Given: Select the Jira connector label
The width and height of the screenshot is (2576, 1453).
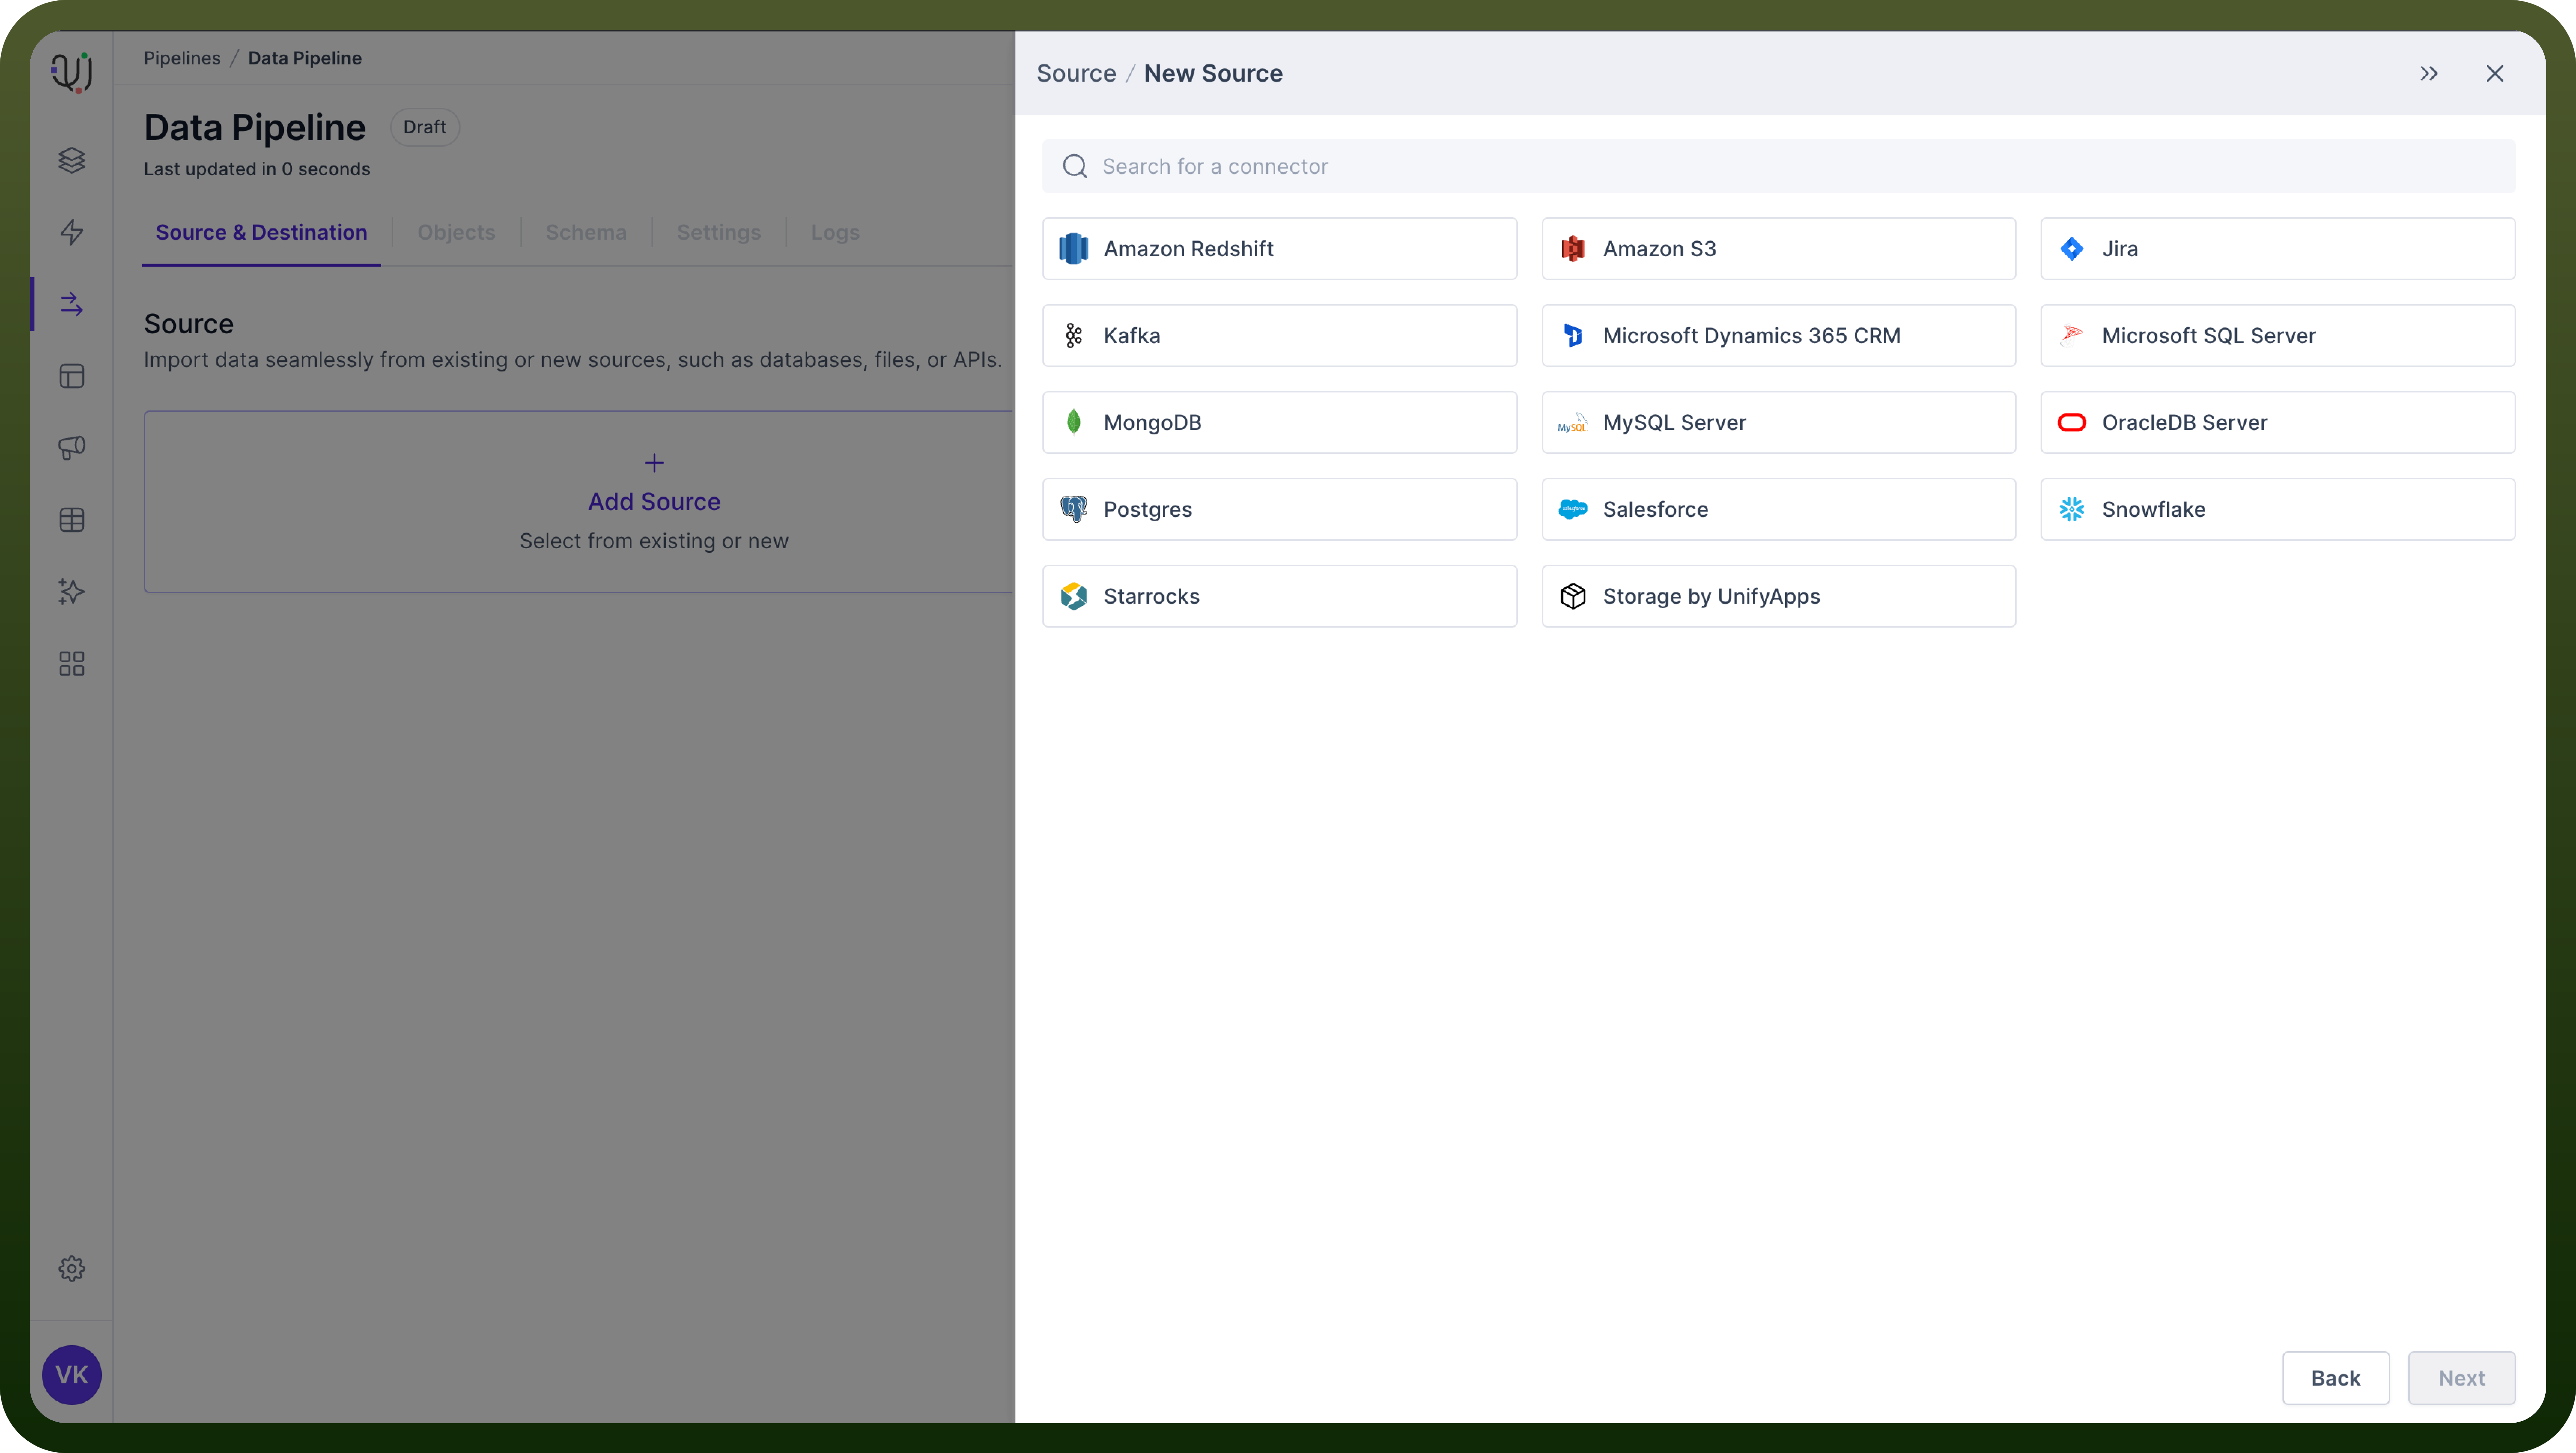Looking at the screenshot, I should (2120, 249).
